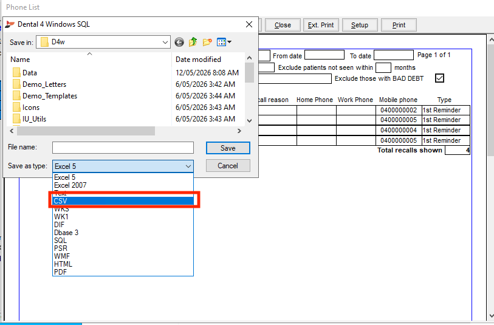Select the Demo_Templates folder name

click(x=50, y=96)
